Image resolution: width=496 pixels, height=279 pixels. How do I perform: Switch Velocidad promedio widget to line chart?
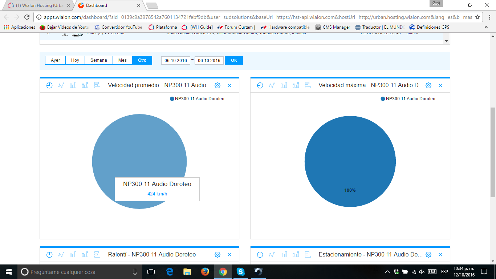click(x=61, y=85)
